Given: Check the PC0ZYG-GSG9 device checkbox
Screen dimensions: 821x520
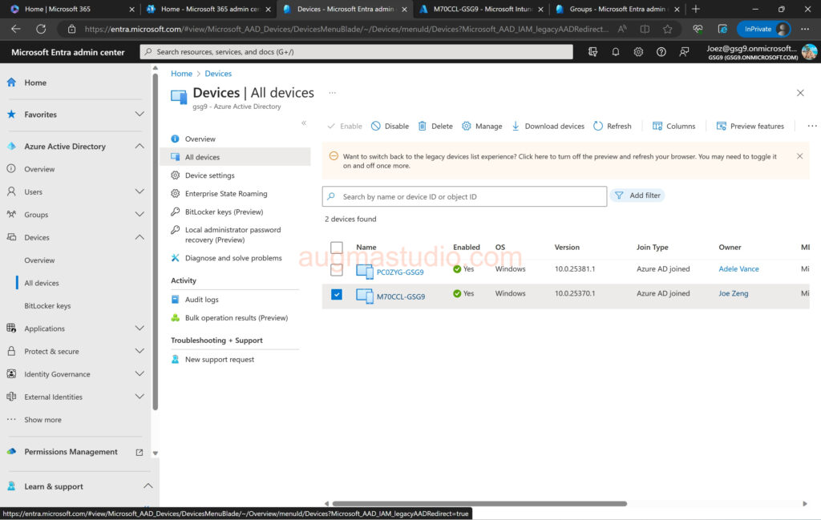Looking at the screenshot, I should [337, 270].
